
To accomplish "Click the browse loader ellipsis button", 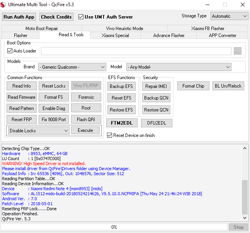I will (237, 51).
